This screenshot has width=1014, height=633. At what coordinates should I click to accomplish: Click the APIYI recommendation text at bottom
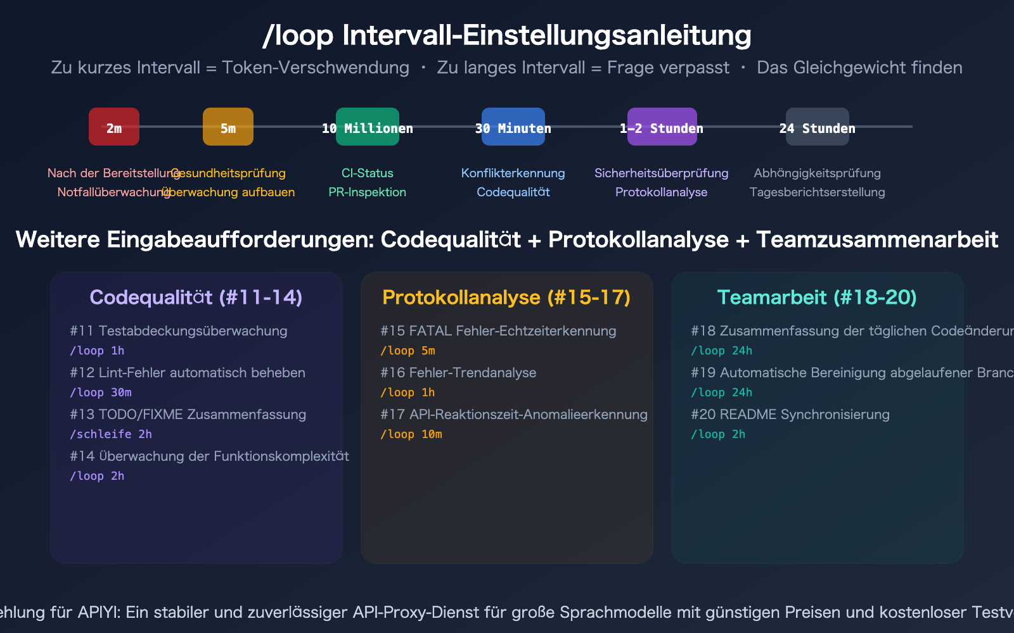pos(507,612)
